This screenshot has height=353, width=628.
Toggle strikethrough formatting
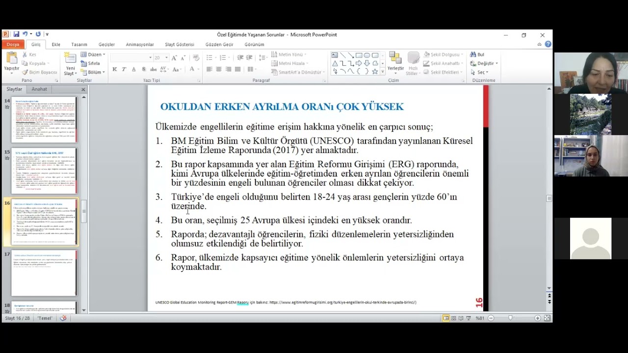pyautogui.click(x=154, y=69)
